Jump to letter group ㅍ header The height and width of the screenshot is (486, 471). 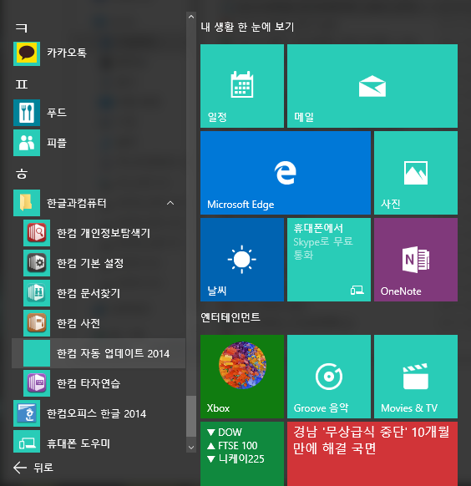(22, 84)
